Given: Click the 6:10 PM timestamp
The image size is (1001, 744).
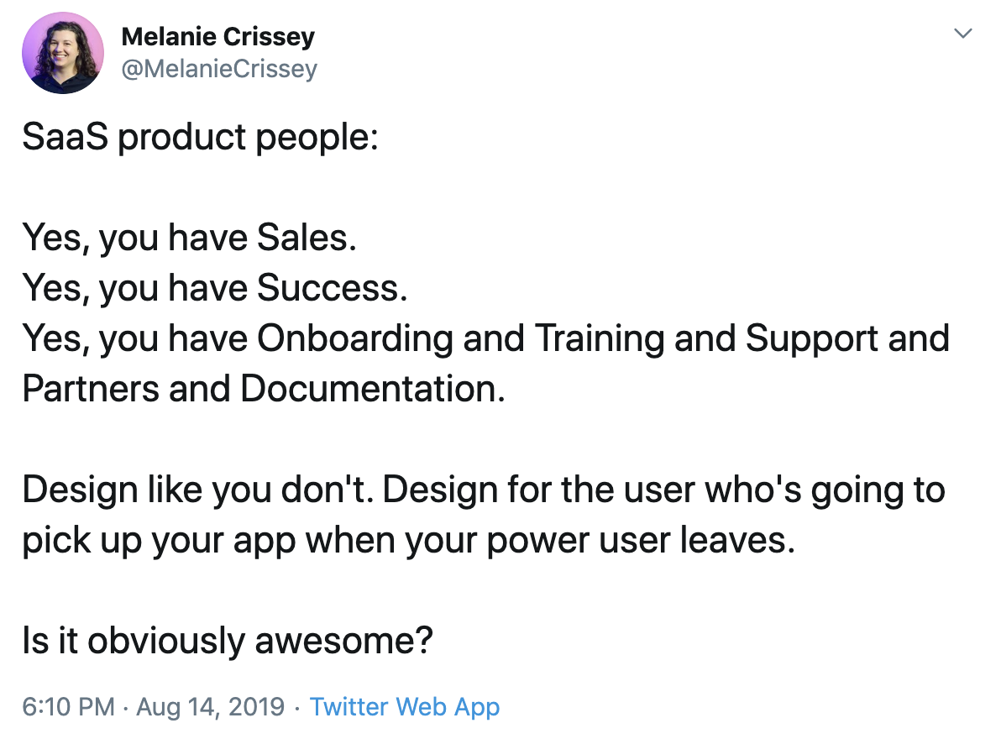Looking at the screenshot, I should (68, 707).
